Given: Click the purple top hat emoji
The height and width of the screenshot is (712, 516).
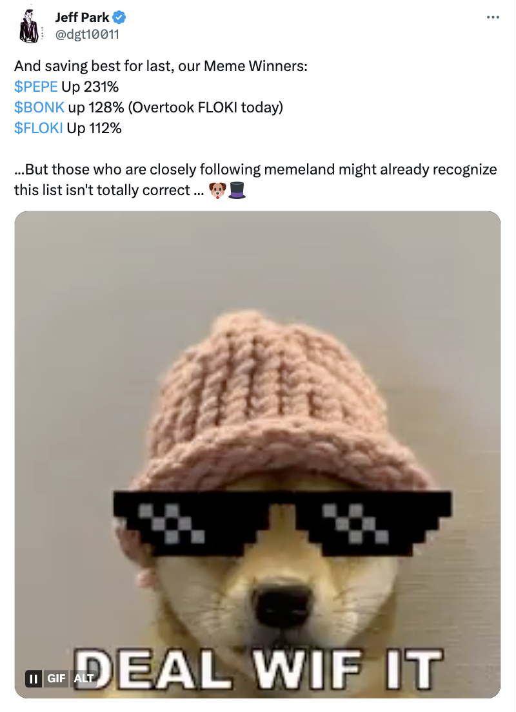Looking at the screenshot, I should pyautogui.click(x=237, y=190).
